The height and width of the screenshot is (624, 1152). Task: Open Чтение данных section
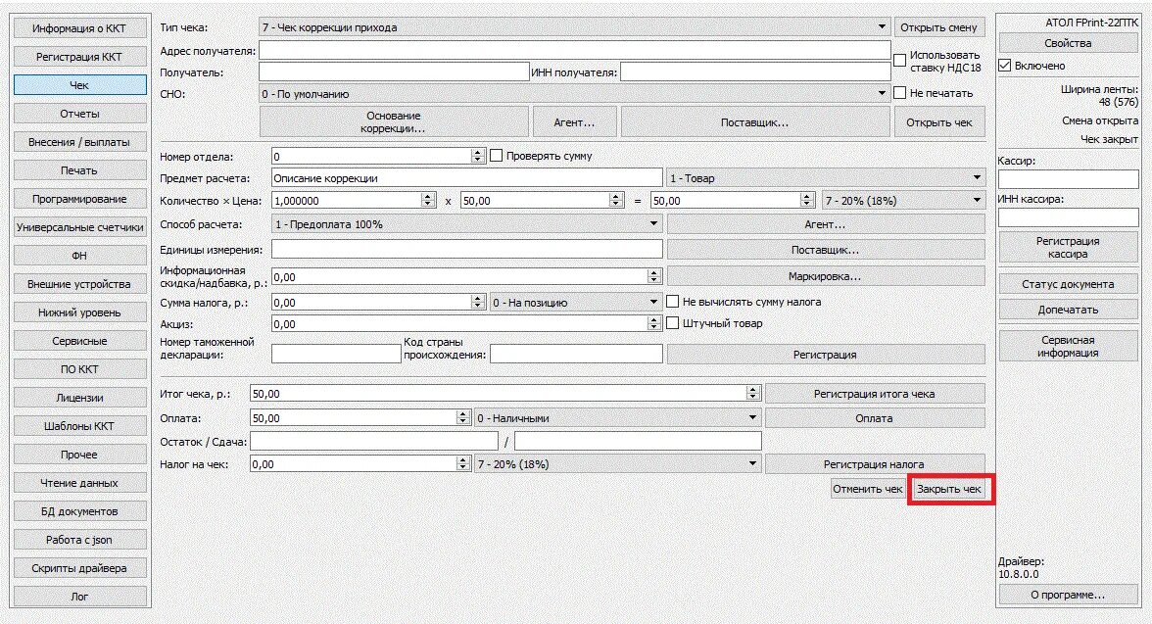tap(79, 483)
